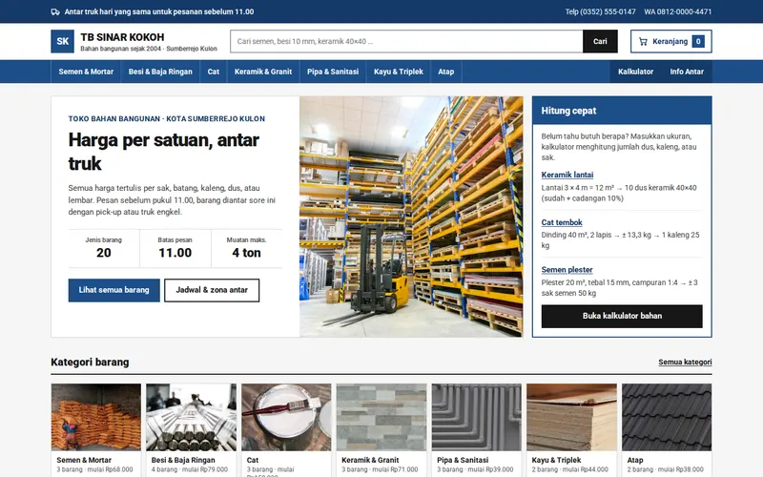Click the Pipa & Sanitasi card title text
The image size is (763, 477).
(463, 460)
